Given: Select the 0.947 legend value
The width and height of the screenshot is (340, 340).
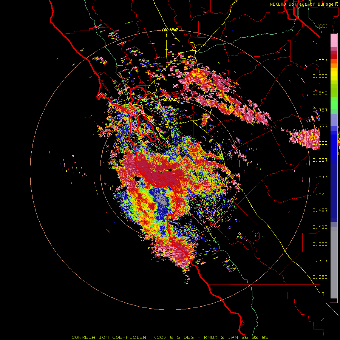Looking at the screenshot, I should 320,59.
